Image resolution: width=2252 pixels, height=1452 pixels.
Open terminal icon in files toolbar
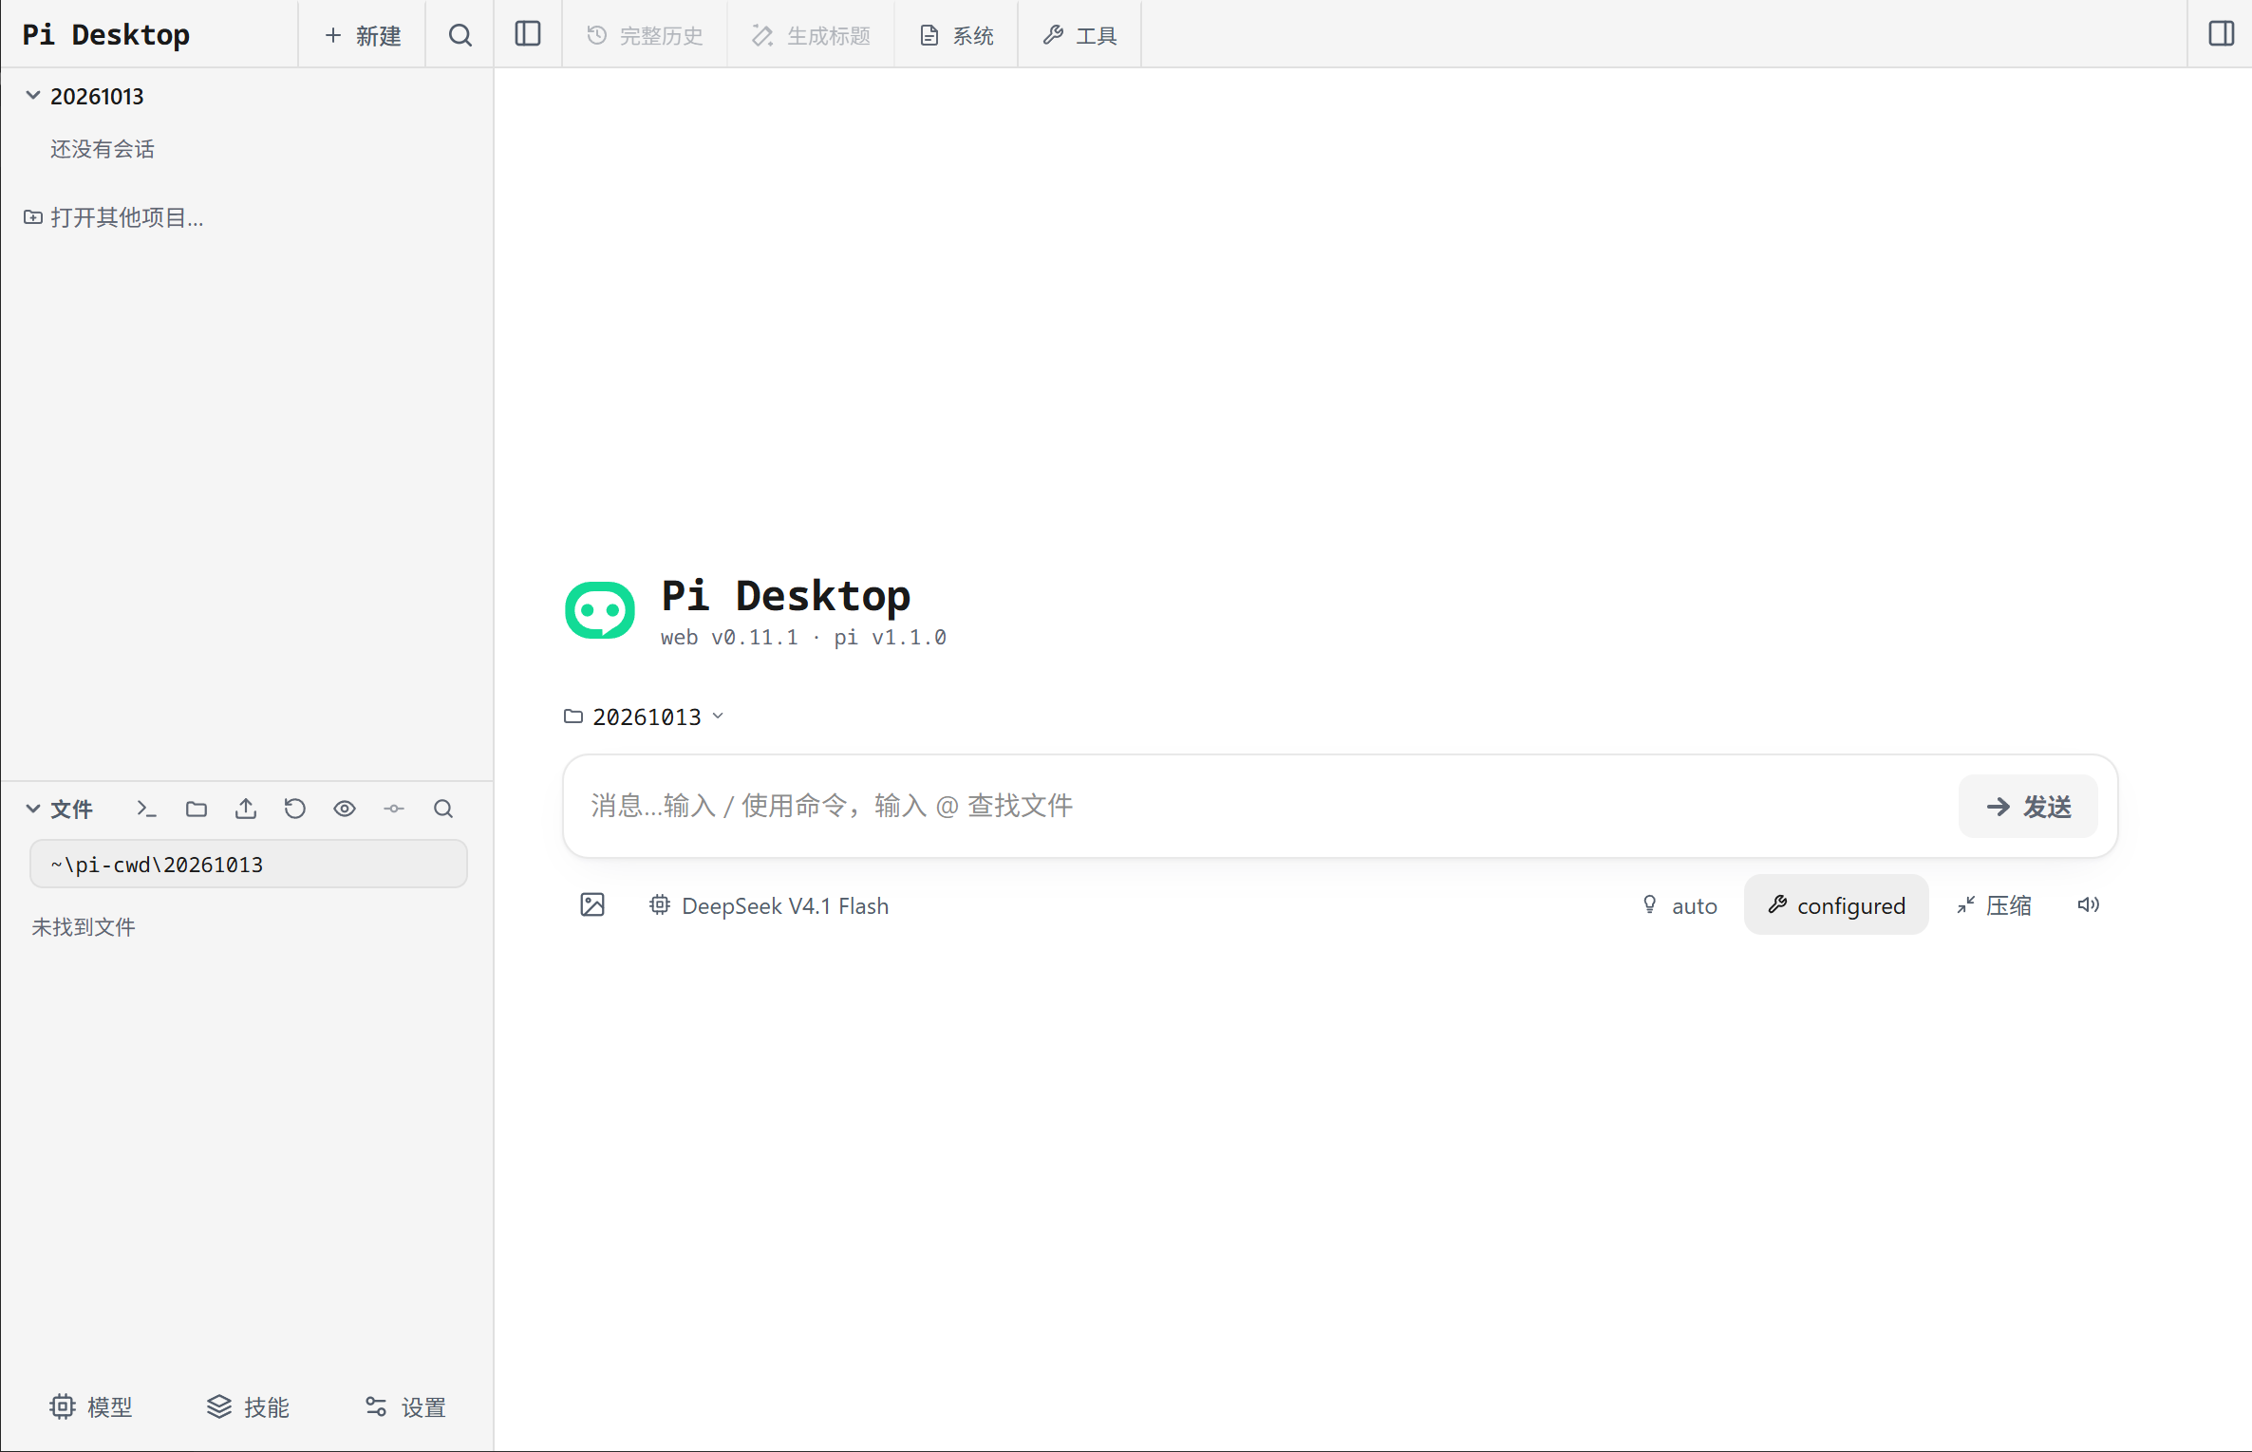click(146, 809)
